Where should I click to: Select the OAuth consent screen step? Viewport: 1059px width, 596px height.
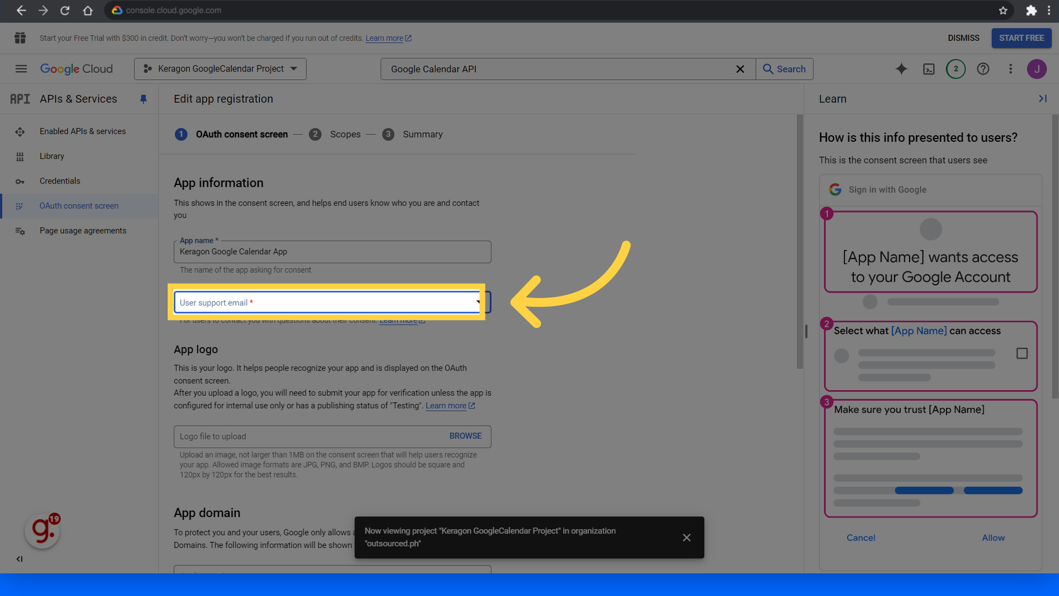click(x=231, y=134)
